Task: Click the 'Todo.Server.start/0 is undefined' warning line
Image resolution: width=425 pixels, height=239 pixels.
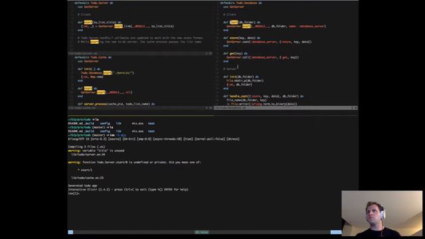Action: point(134,162)
